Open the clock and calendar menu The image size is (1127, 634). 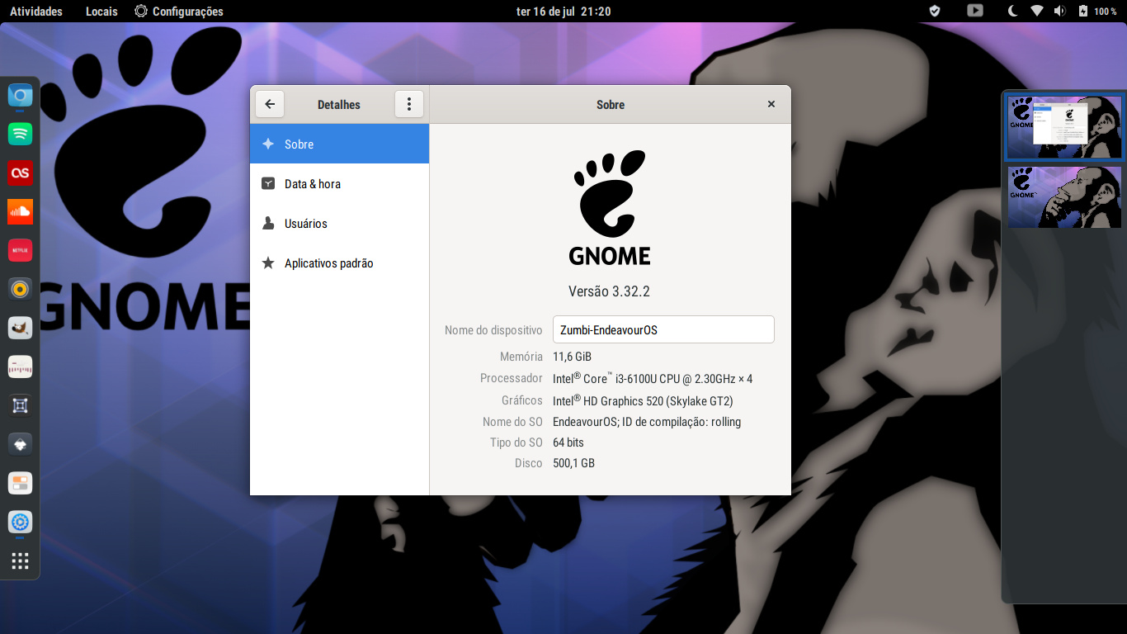563,12
